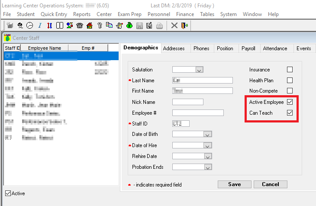Toggle the Health Plan checkbox
This screenshot has width=316, height=206.
coord(290,80)
